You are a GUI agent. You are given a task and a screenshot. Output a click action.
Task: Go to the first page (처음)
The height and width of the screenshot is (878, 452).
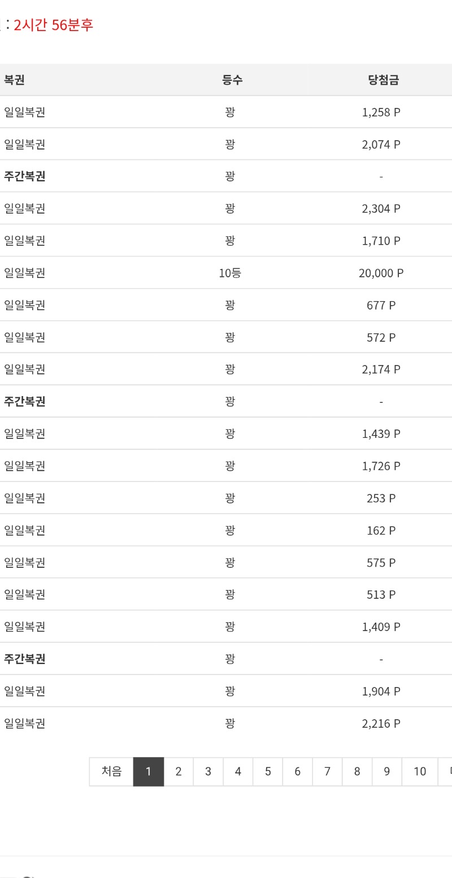111,772
